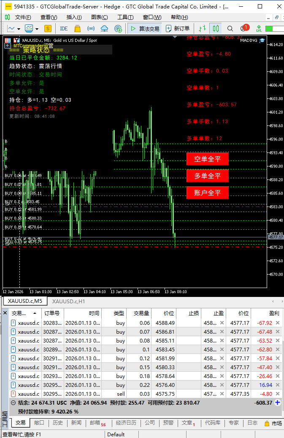Open the 文件(F) menu
The width and height of the screenshot is (284, 438).
pos(23,17)
